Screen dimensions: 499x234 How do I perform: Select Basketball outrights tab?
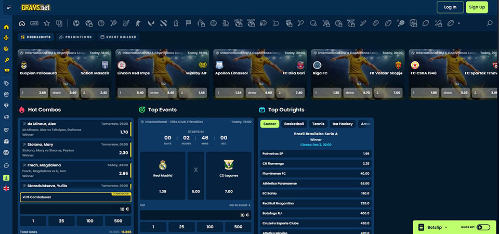click(294, 124)
